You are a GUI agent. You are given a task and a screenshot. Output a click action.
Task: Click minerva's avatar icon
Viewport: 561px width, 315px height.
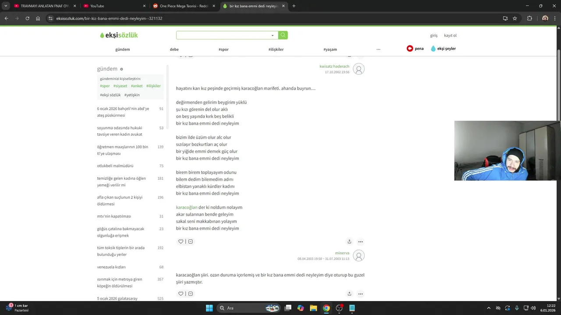point(359,255)
